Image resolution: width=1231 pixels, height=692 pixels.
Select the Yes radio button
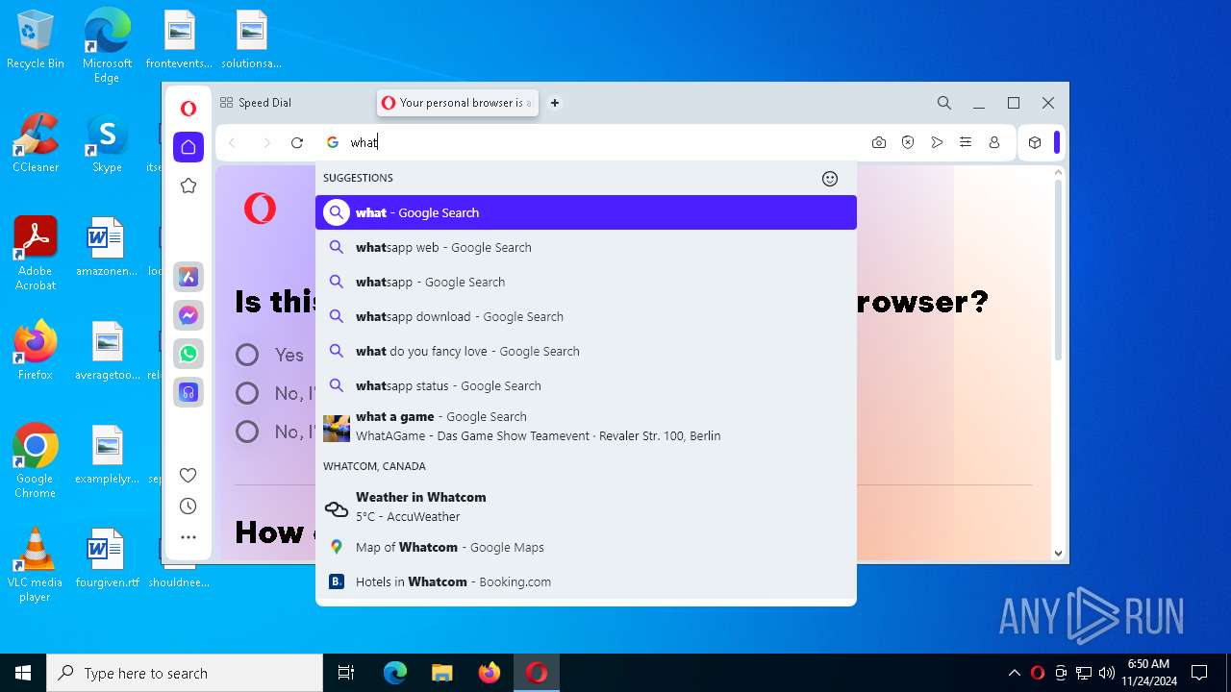(247, 355)
